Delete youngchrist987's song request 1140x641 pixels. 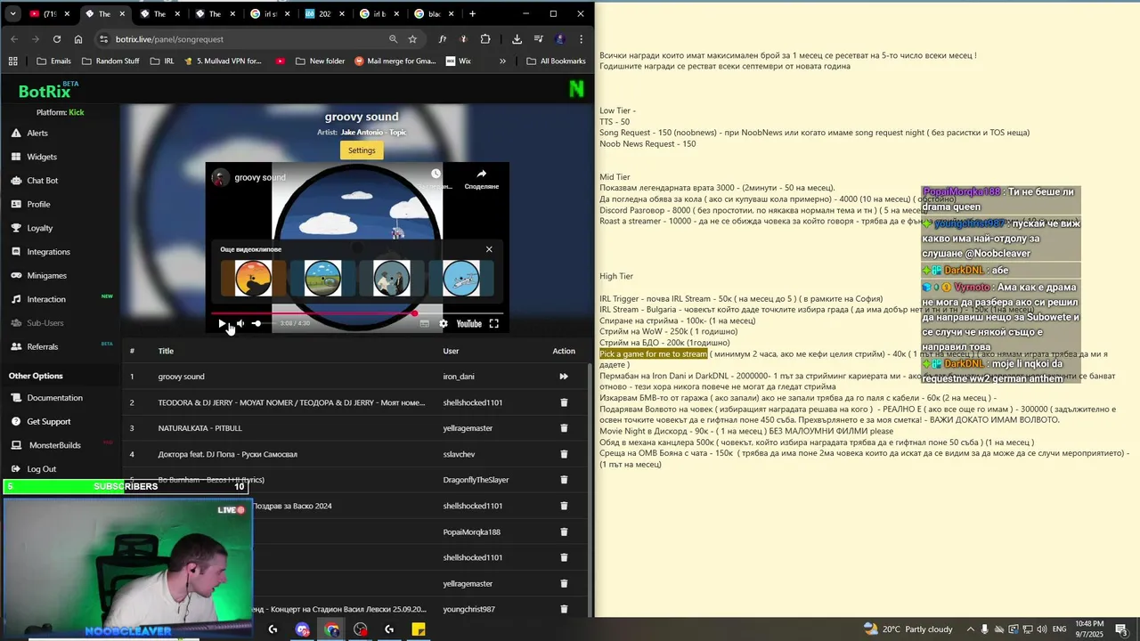[564, 609]
